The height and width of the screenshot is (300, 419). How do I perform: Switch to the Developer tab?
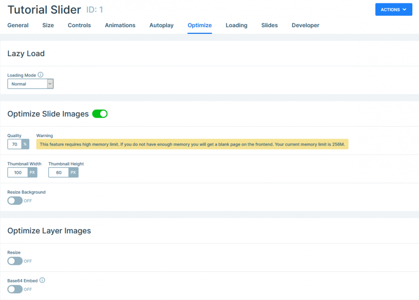[305, 25]
